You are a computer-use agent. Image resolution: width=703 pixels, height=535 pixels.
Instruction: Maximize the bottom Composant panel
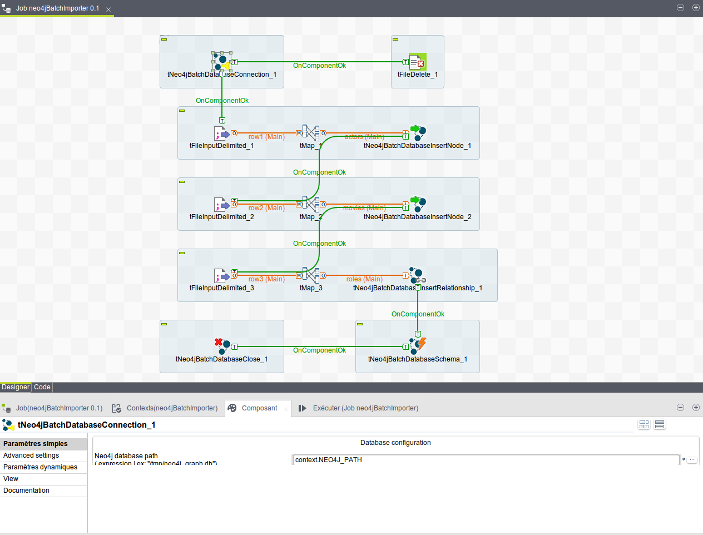pos(696,408)
